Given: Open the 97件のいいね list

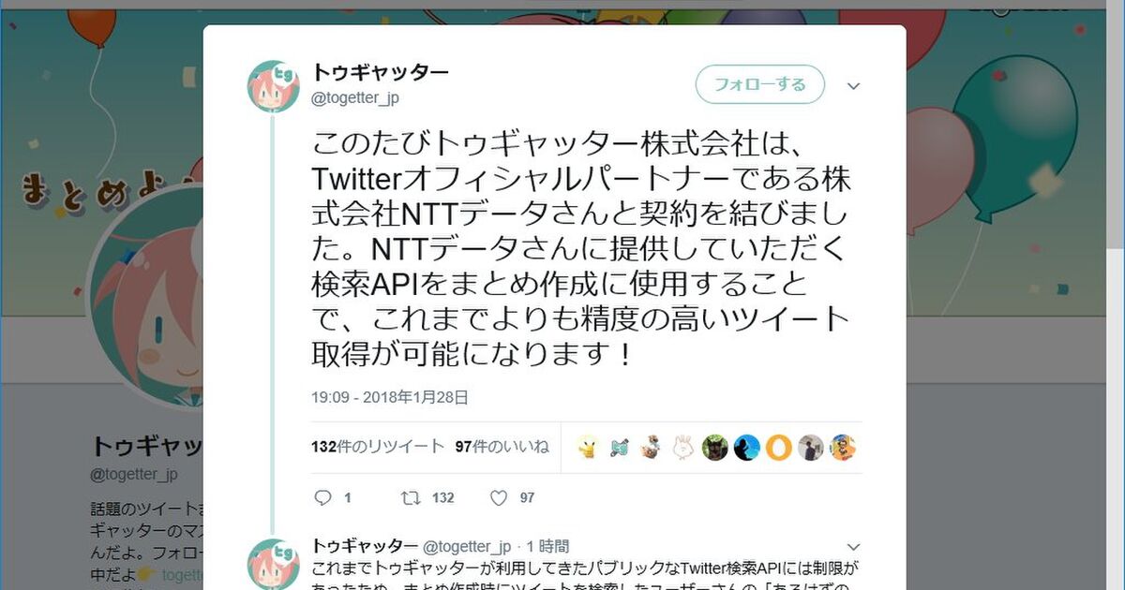Looking at the screenshot, I should click(502, 447).
